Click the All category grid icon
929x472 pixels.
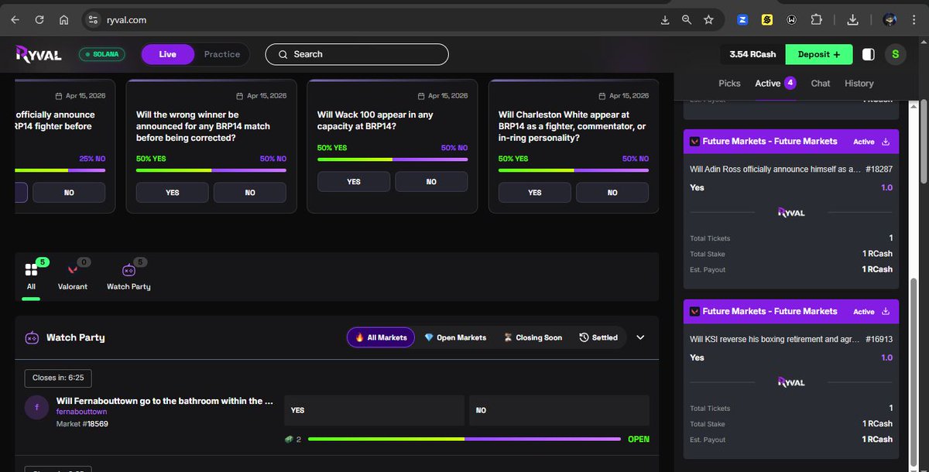(31, 269)
